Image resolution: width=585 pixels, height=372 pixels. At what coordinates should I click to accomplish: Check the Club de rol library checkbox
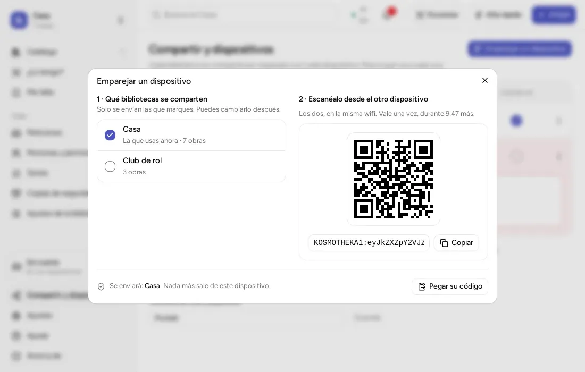[x=110, y=166]
